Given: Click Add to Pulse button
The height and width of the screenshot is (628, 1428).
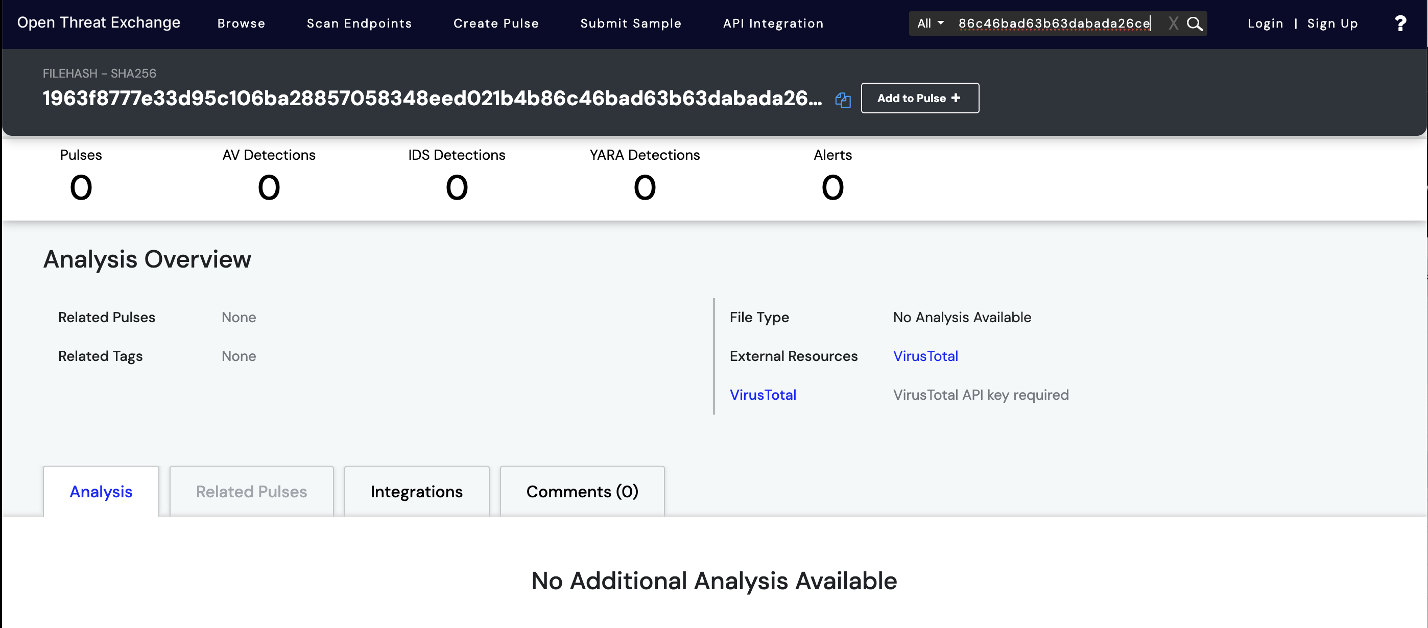Looking at the screenshot, I should tap(919, 98).
